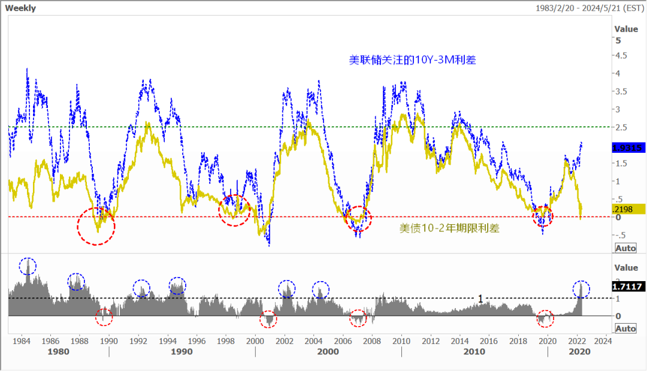The height and width of the screenshot is (371, 647).
Task: Select the 美联储关注的10Y-3M利差 label
Action: 412,61
